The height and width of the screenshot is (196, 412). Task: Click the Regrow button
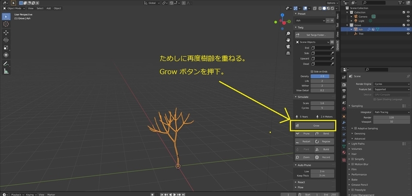point(324,142)
